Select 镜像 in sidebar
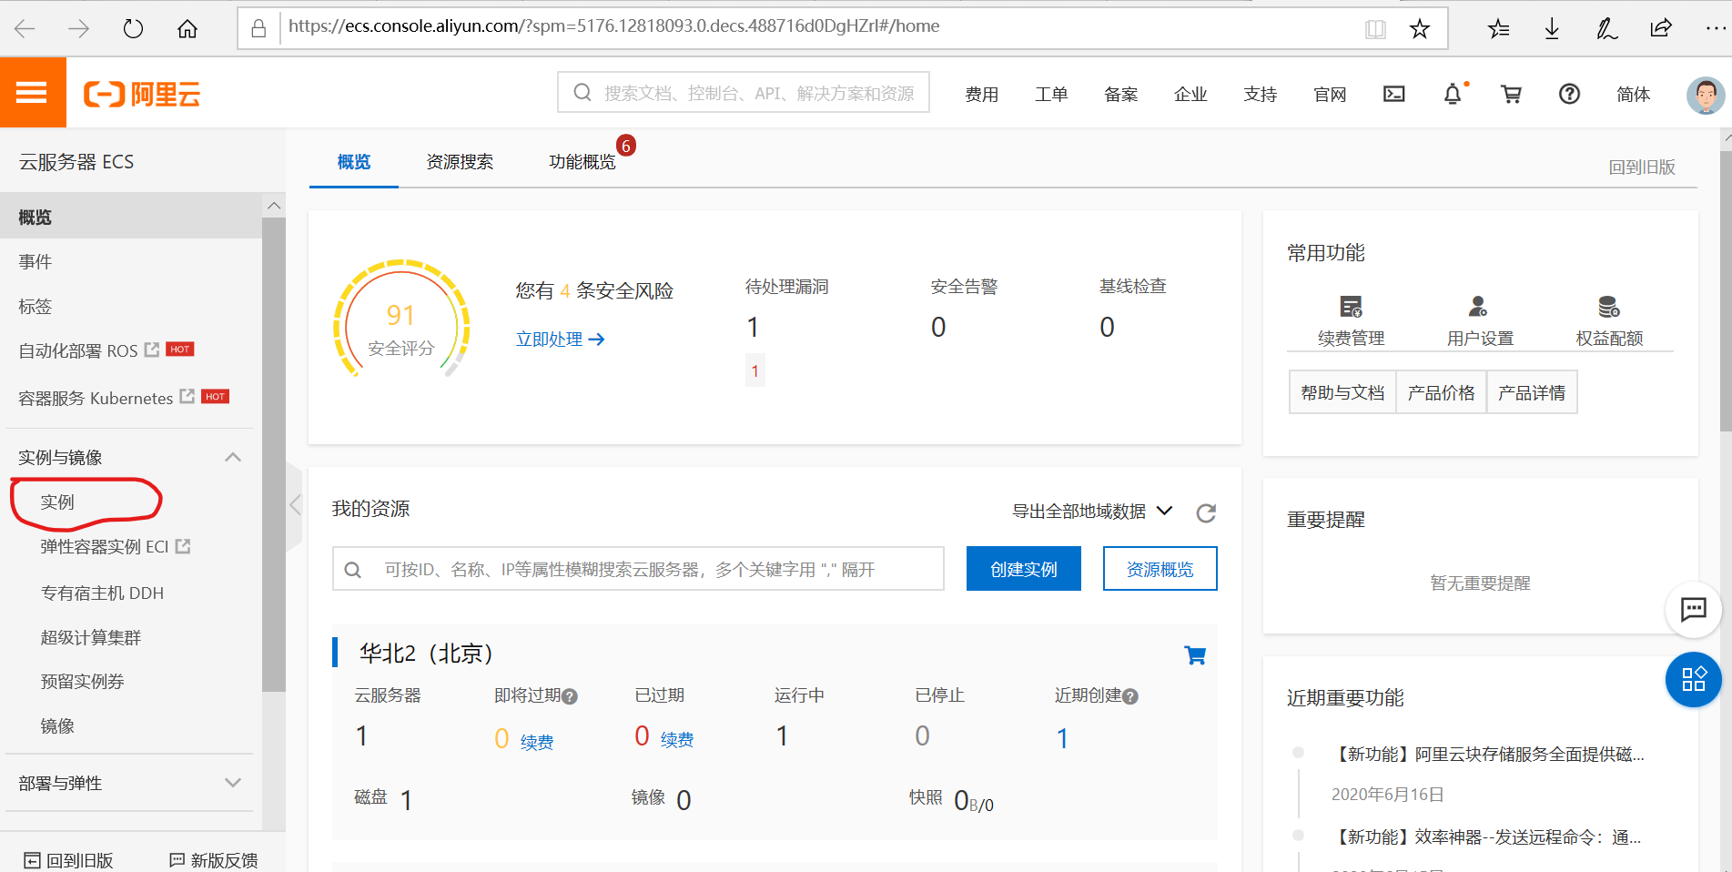Screen dimensions: 1732x872 pos(57,725)
